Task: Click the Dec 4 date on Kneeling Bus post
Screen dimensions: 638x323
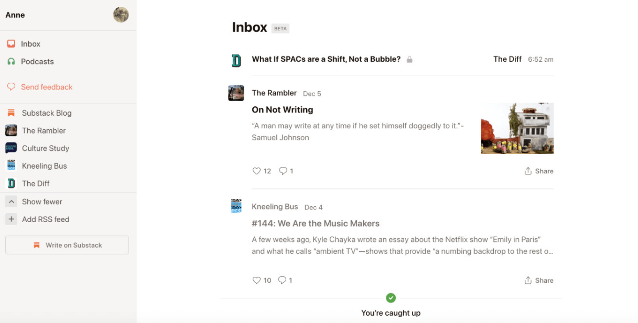Action: pos(313,207)
